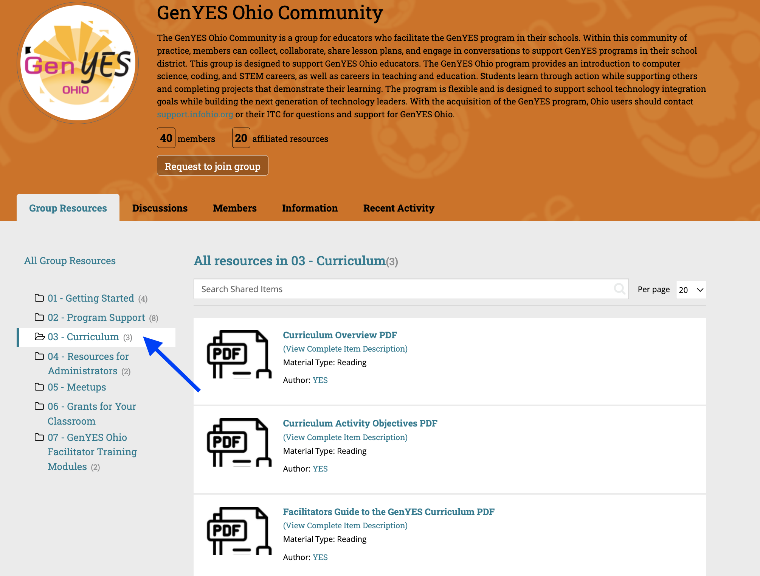Click folder icon for 04 - Resources for Administrators
The width and height of the screenshot is (760, 576).
[x=39, y=356]
